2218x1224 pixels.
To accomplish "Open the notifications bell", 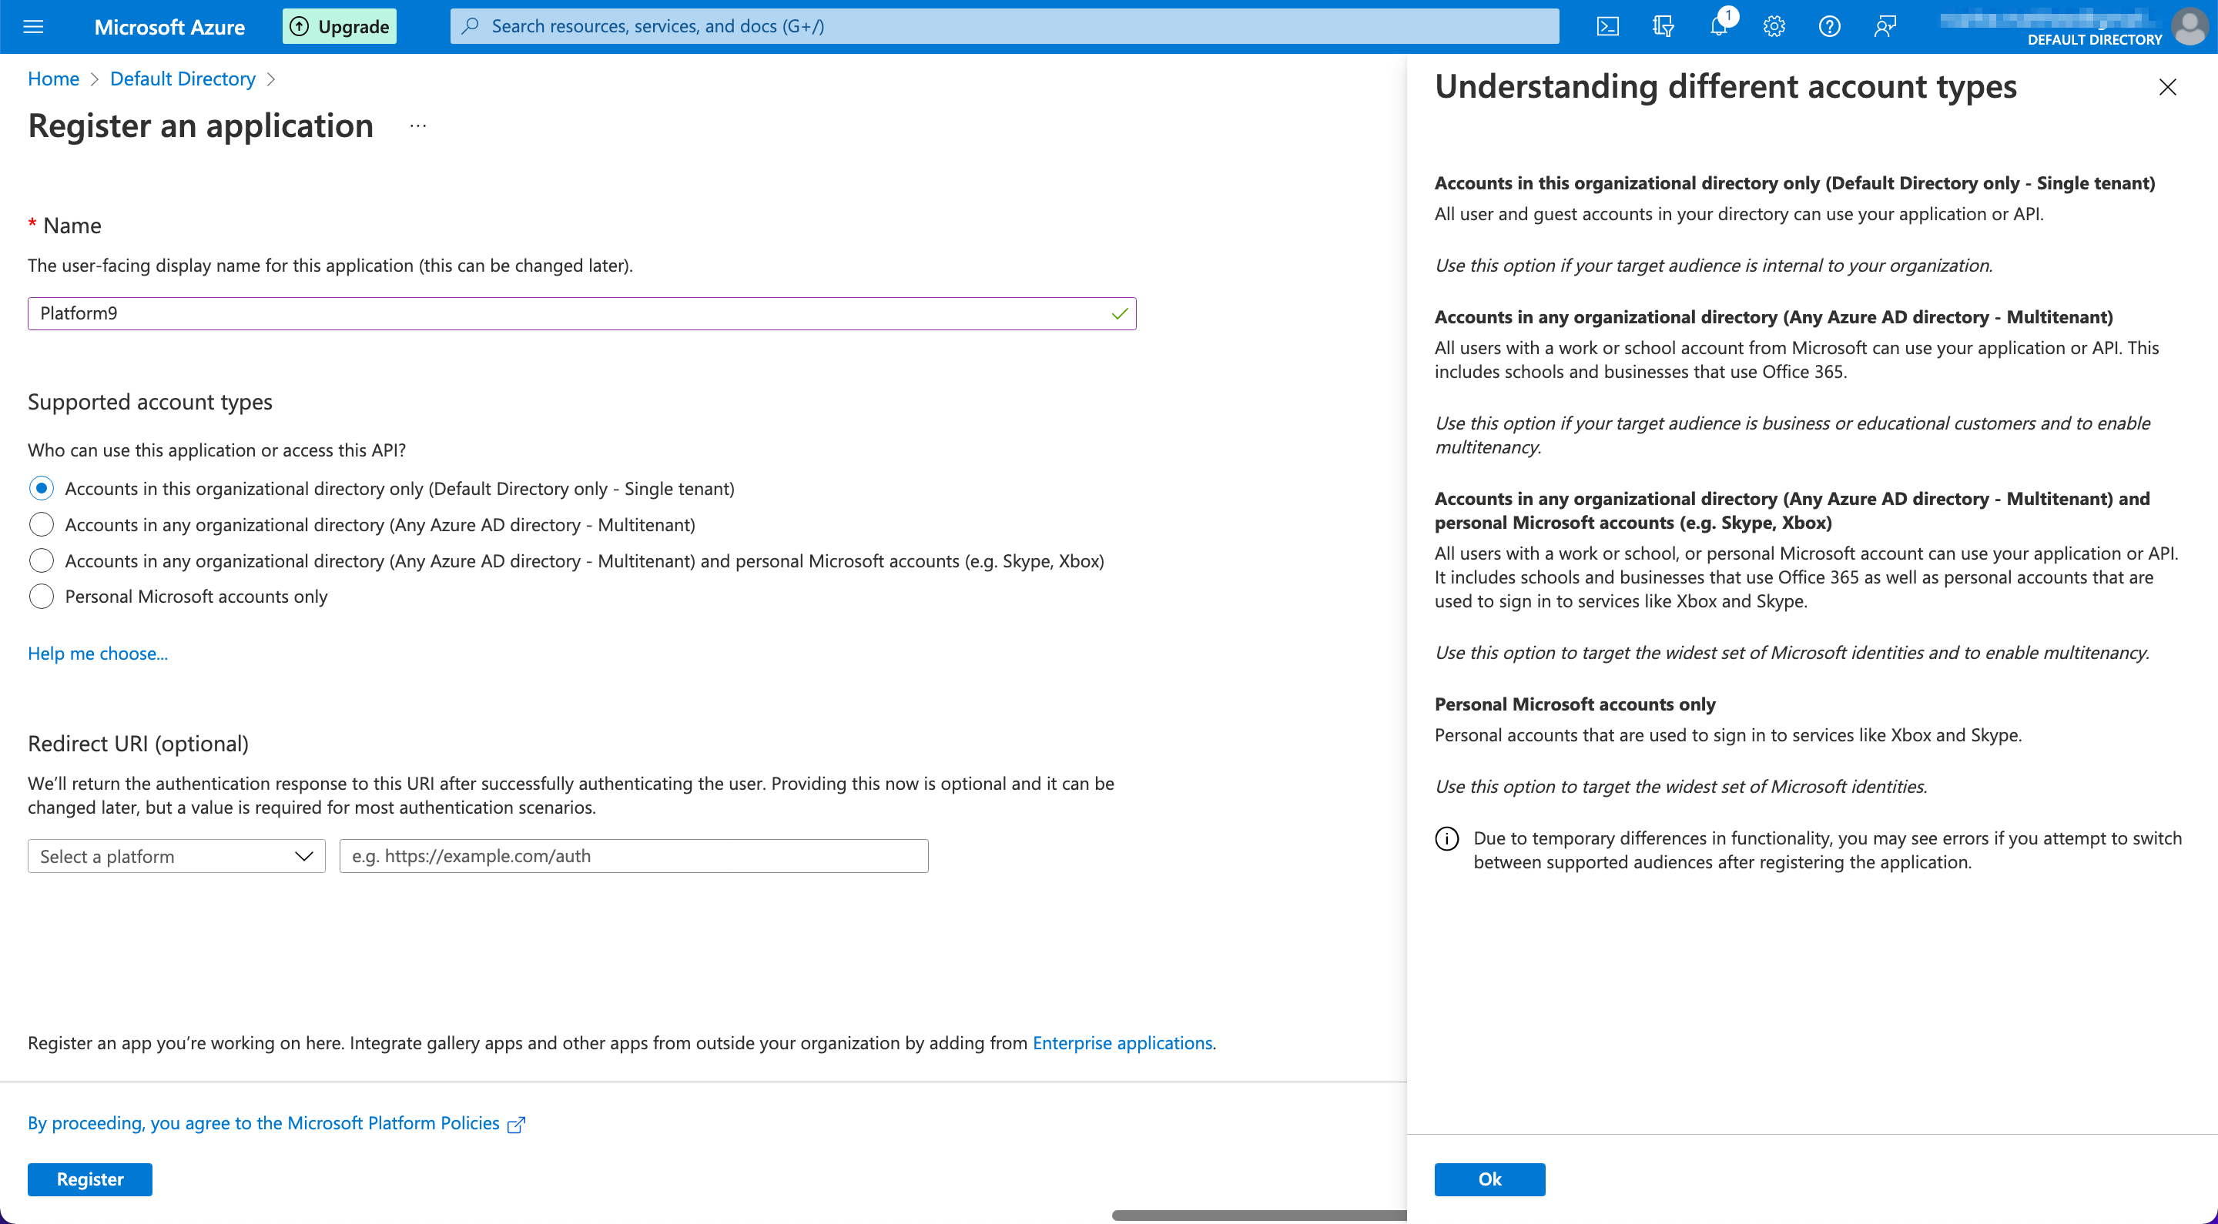I will tap(1717, 27).
